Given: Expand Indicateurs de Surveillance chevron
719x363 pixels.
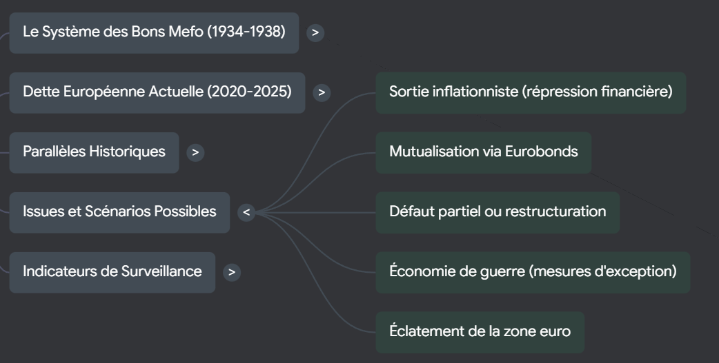Looking at the screenshot, I should point(232,272).
